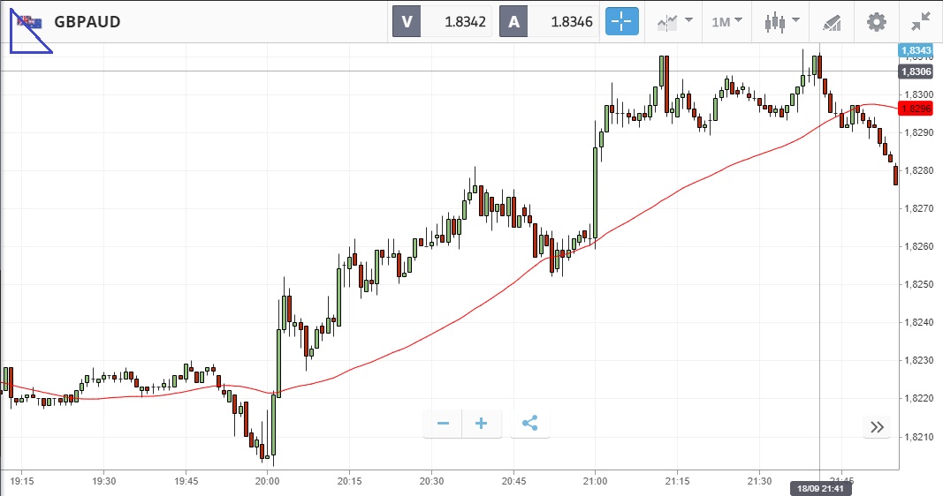Zoom in the chart with plus button
Image resolution: width=943 pixels, height=496 pixels.
point(482,424)
